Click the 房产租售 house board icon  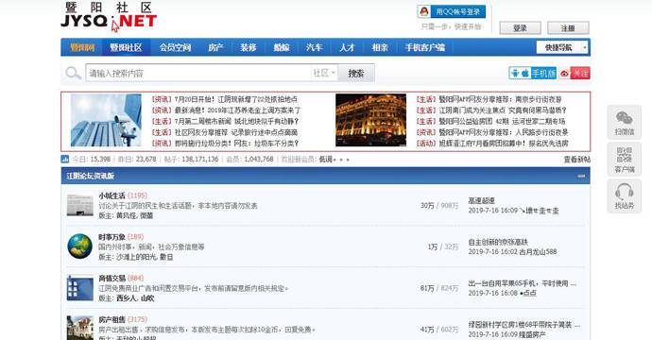coord(79,328)
